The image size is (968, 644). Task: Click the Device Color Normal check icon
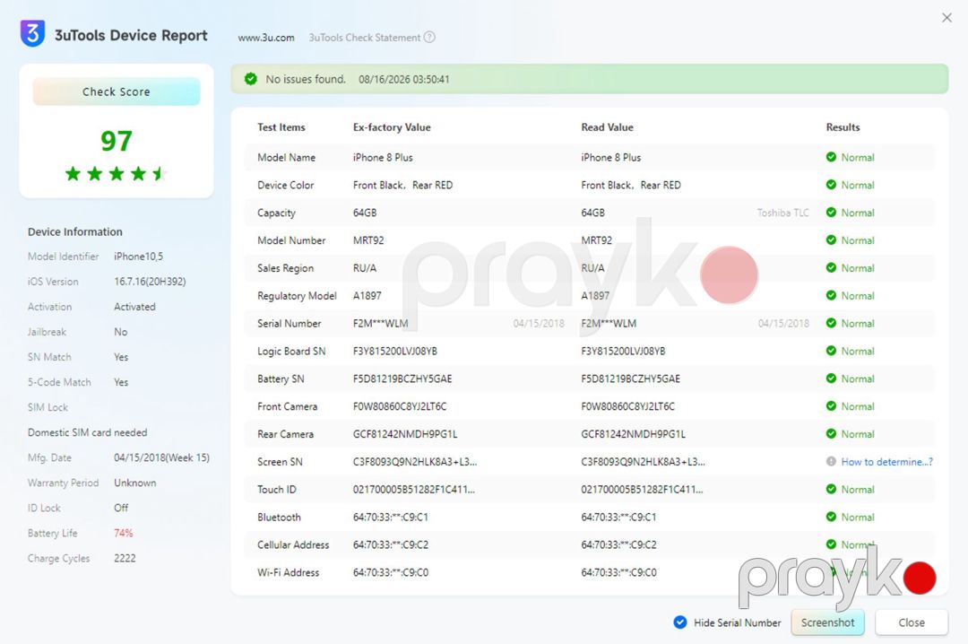pos(831,185)
